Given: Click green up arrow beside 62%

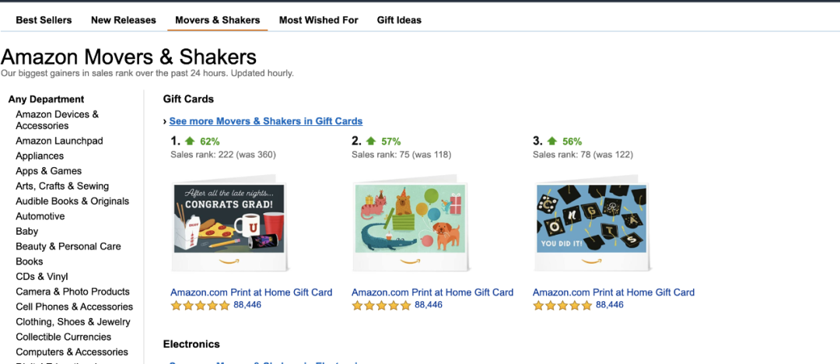Looking at the screenshot, I should tap(190, 142).
